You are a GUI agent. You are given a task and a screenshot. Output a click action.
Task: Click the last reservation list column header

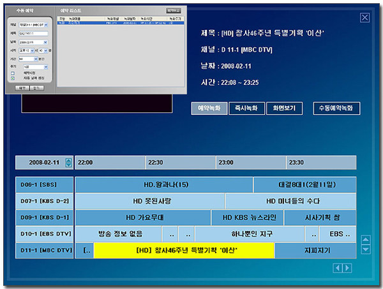(x=176, y=19)
